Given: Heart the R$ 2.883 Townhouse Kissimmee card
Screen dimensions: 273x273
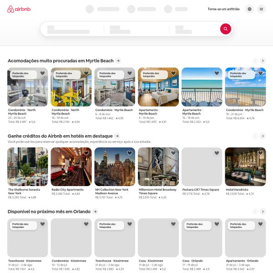Looking at the screenshot, I should point(130,224).
